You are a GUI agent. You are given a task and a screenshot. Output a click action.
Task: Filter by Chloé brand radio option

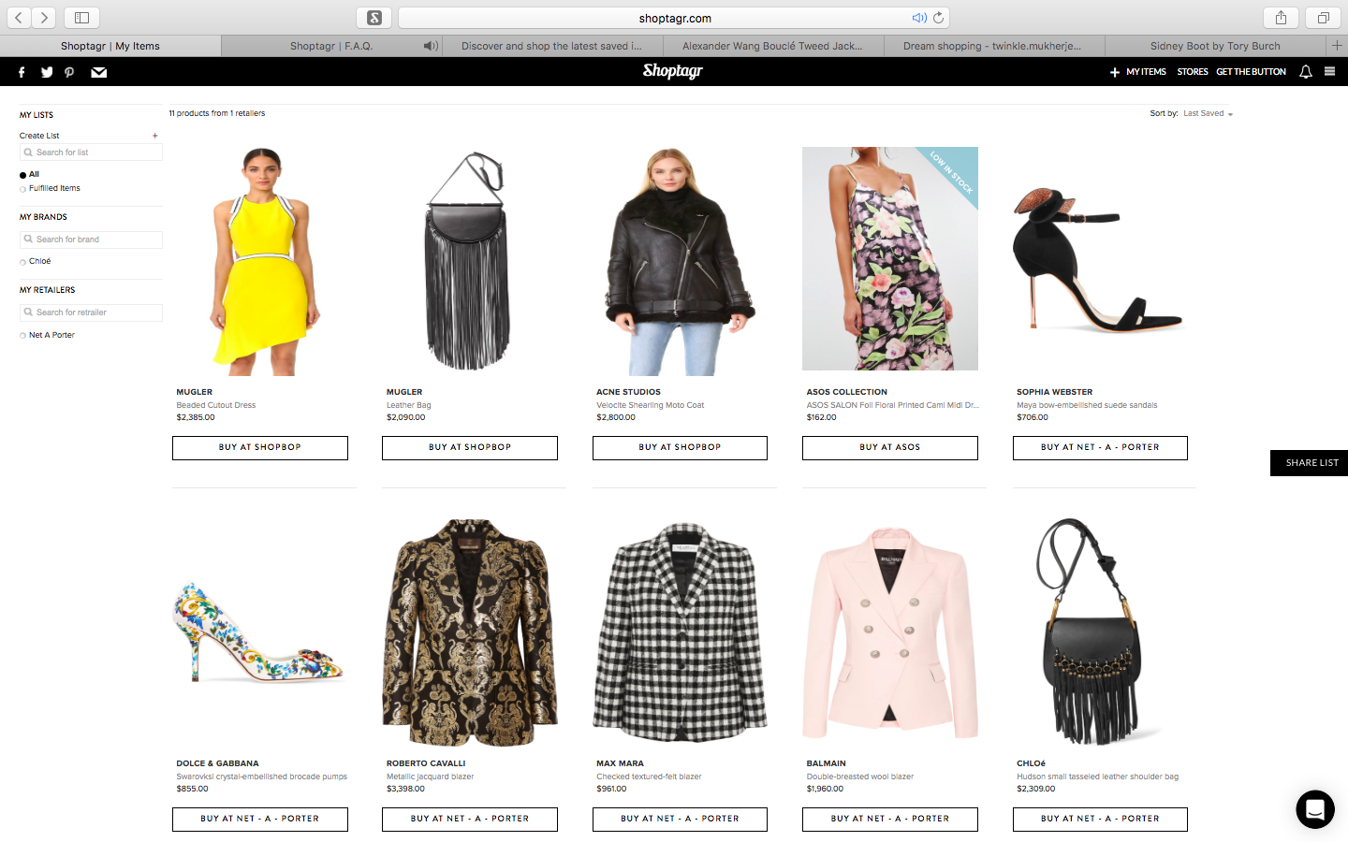pyautogui.click(x=22, y=262)
